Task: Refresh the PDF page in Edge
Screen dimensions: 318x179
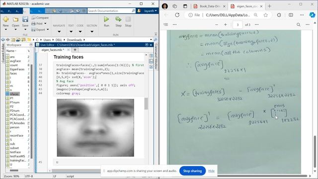Action: point(177,15)
